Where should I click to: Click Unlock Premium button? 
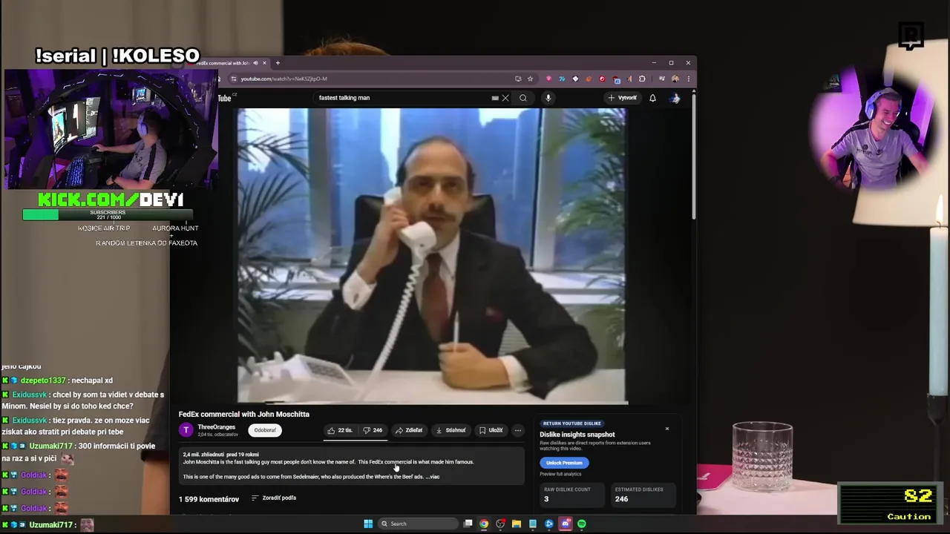[x=564, y=463]
